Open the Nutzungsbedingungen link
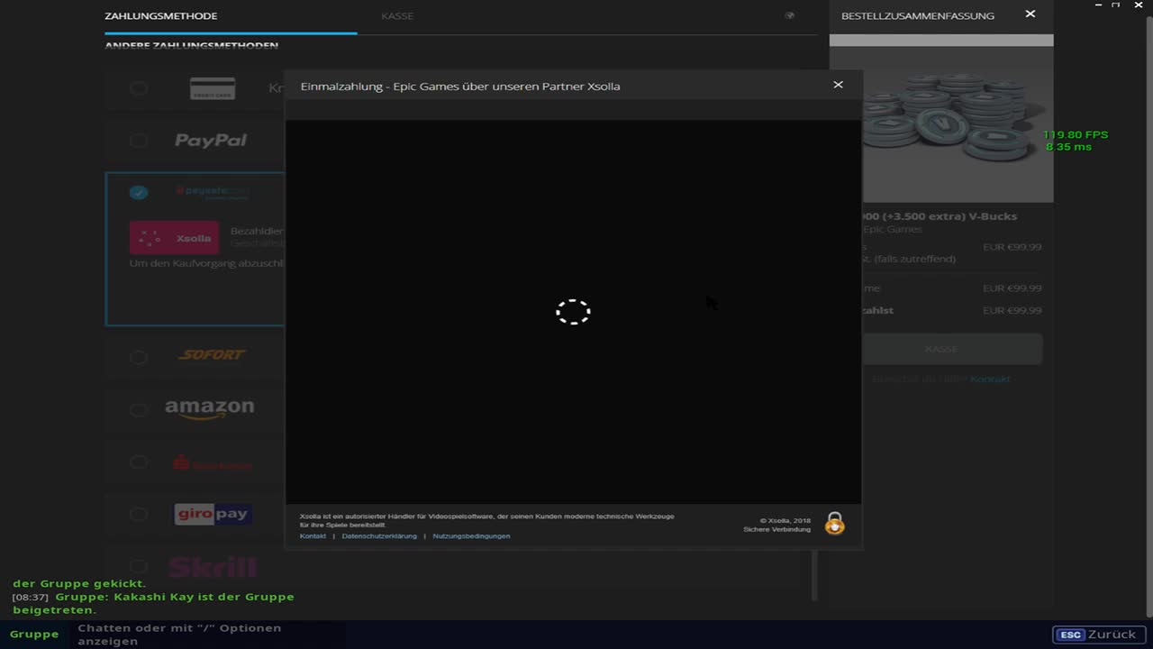The width and height of the screenshot is (1153, 649). point(471,536)
